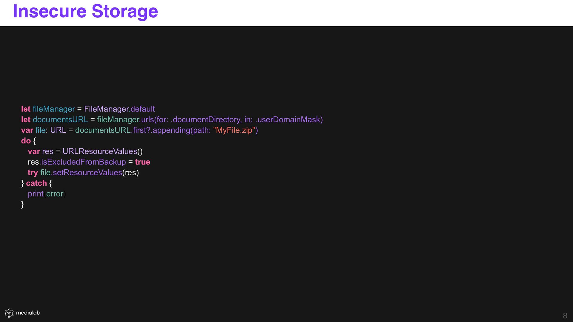The width and height of the screenshot is (573, 322).
Task: Click the FileManager.default code text
Action: [119, 109]
